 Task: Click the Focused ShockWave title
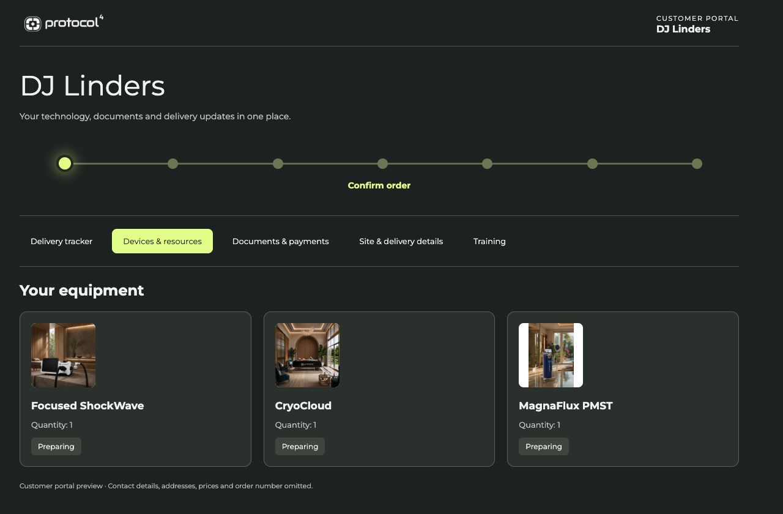[x=87, y=406]
